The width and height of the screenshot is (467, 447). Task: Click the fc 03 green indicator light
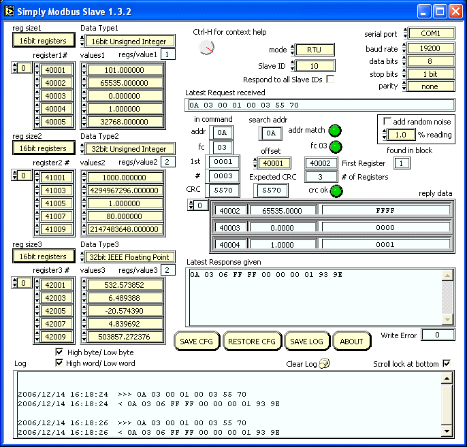[x=336, y=146]
